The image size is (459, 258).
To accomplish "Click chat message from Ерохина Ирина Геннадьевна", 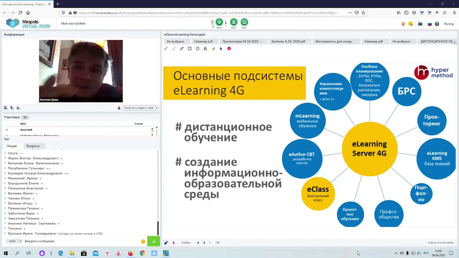I will (55, 233).
